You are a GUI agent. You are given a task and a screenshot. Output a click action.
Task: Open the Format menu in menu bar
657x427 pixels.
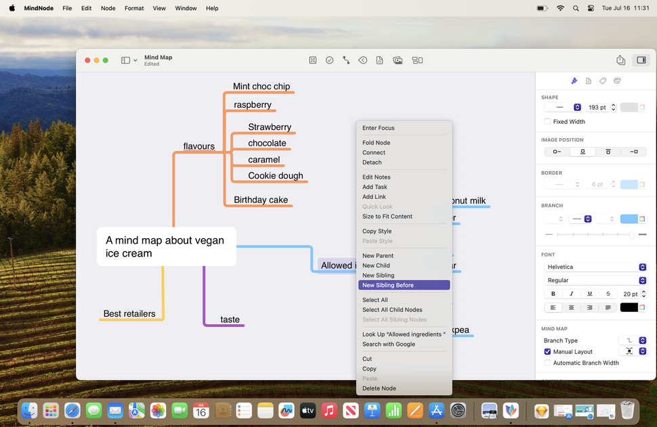point(134,8)
